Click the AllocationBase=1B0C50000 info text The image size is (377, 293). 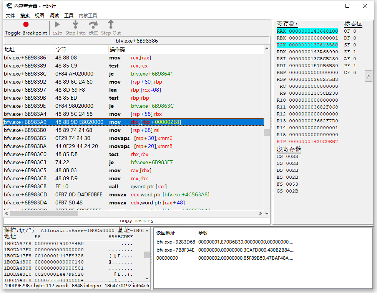(x=77, y=230)
